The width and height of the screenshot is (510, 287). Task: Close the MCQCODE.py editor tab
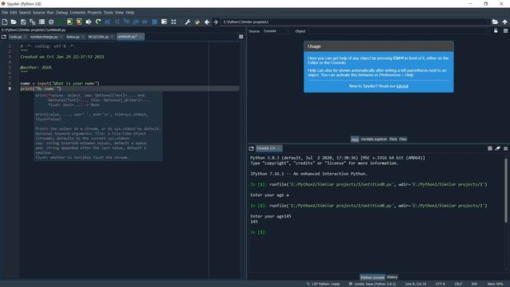click(112, 37)
